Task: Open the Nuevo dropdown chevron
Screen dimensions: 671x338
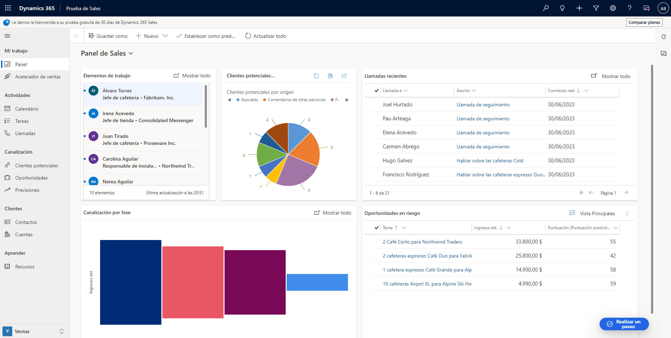Action: tap(166, 36)
